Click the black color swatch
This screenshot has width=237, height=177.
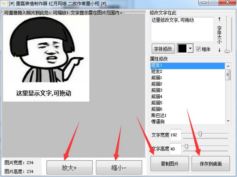tap(182, 49)
